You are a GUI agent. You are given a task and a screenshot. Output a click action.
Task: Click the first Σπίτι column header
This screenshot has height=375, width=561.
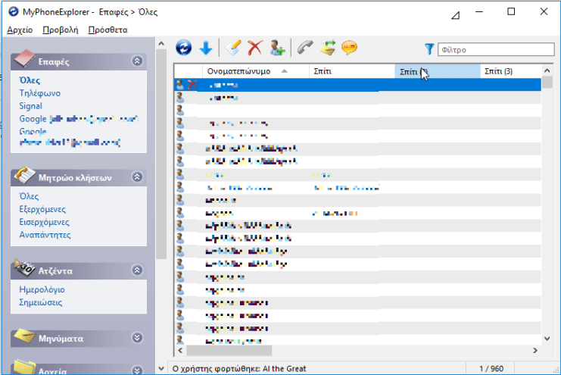(x=352, y=71)
